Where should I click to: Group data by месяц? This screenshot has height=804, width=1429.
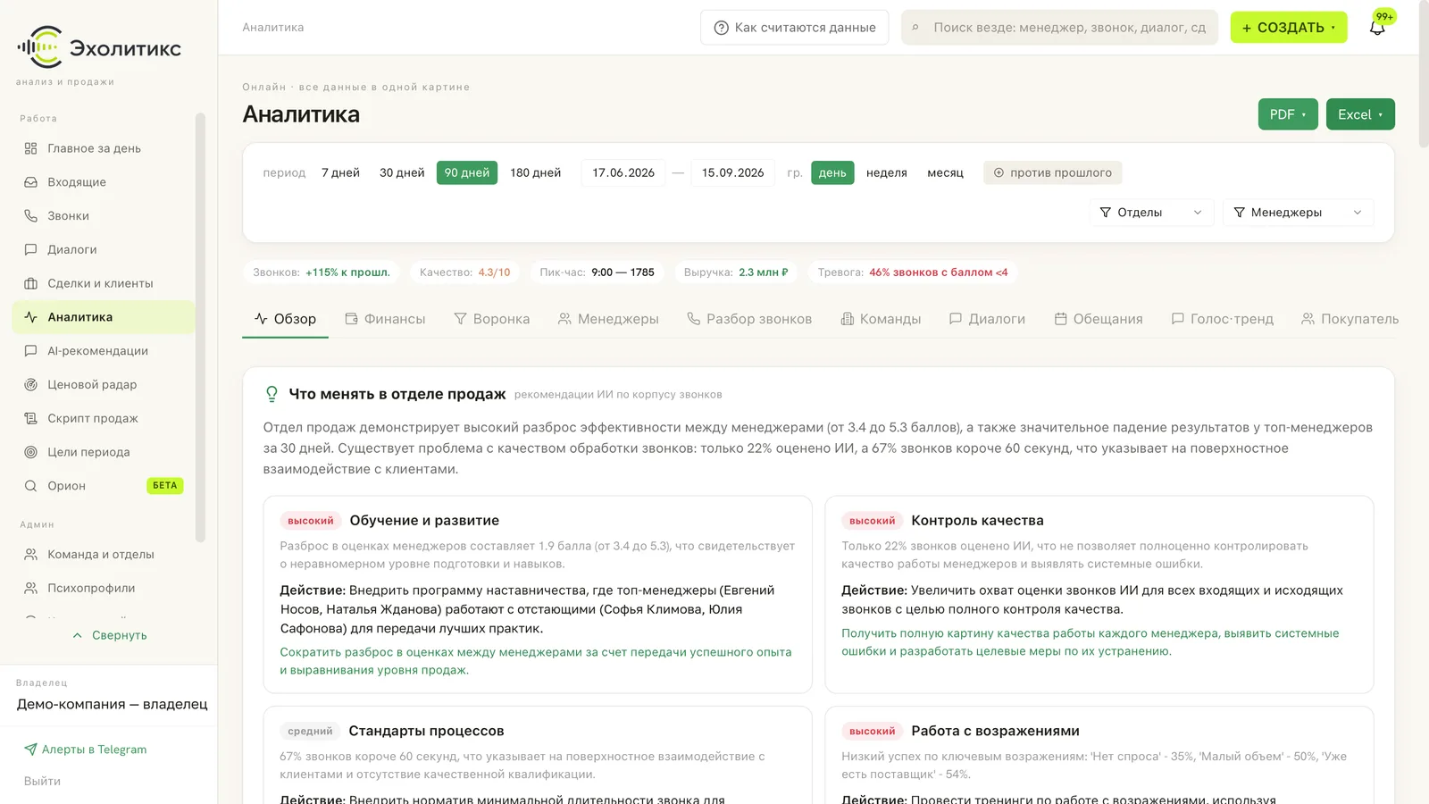click(945, 172)
